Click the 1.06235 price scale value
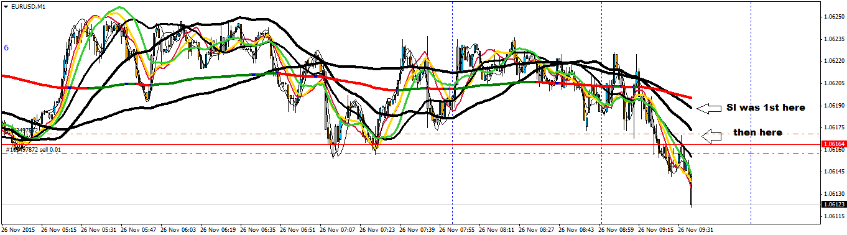Image resolution: width=847 pixels, height=235 pixels. tap(834, 39)
